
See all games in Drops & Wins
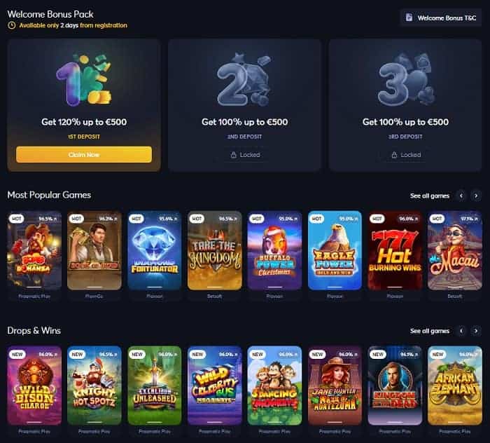[430, 331]
